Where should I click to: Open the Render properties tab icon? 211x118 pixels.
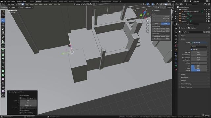click(176, 32)
